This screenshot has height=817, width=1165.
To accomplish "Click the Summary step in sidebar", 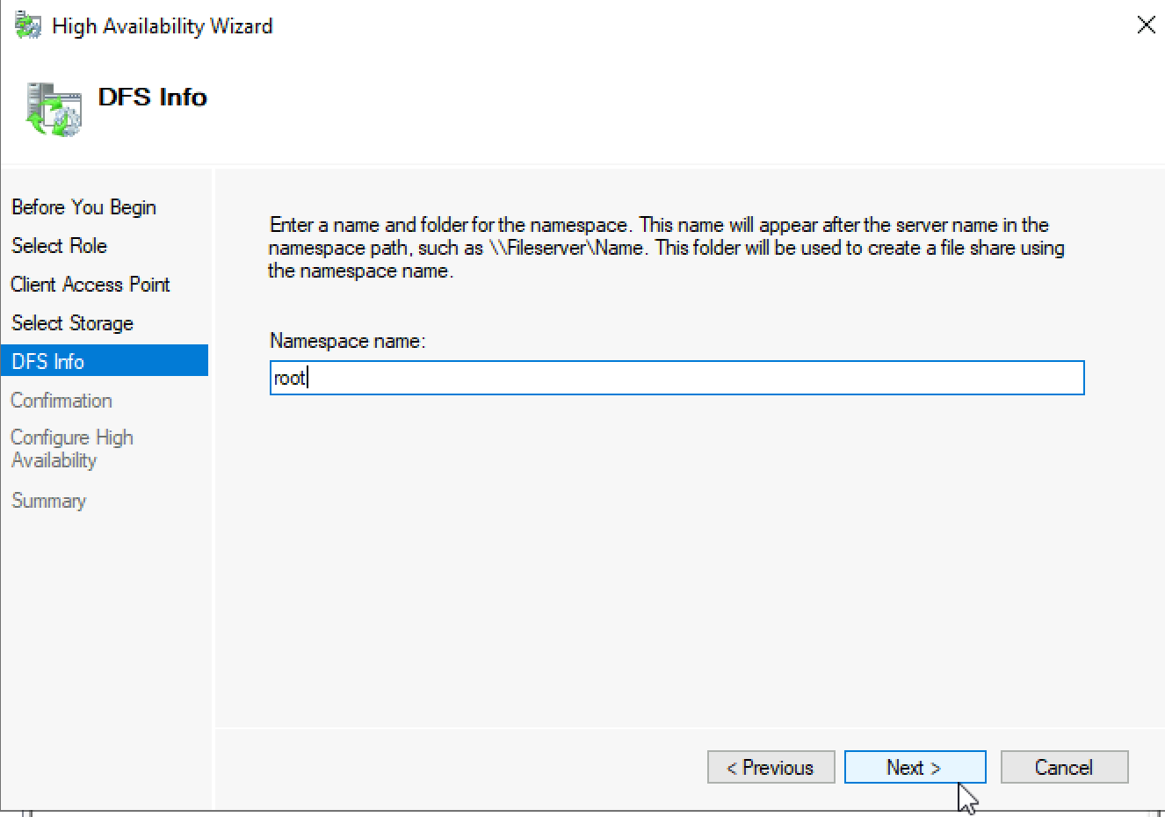I will (x=48, y=501).
